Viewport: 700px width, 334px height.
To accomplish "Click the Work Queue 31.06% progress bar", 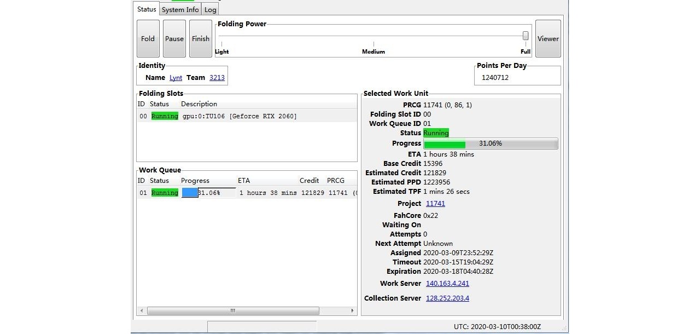I will pos(208,193).
